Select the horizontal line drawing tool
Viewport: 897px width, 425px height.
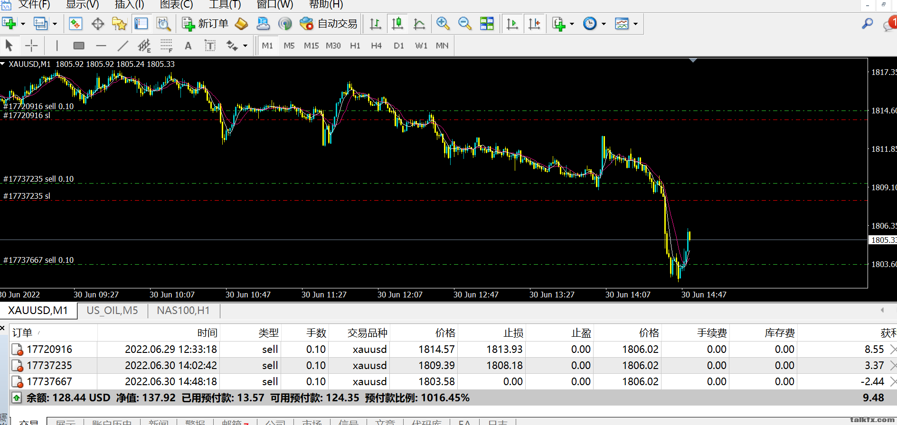pyautogui.click(x=101, y=46)
